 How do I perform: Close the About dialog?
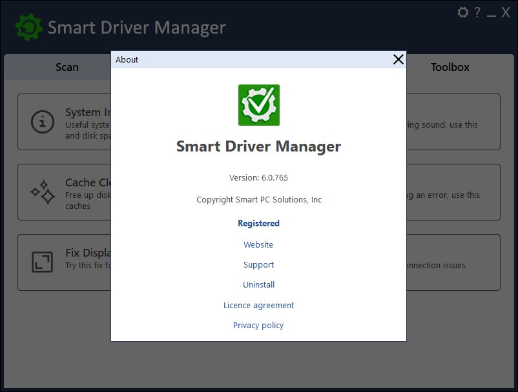coord(399,59)
